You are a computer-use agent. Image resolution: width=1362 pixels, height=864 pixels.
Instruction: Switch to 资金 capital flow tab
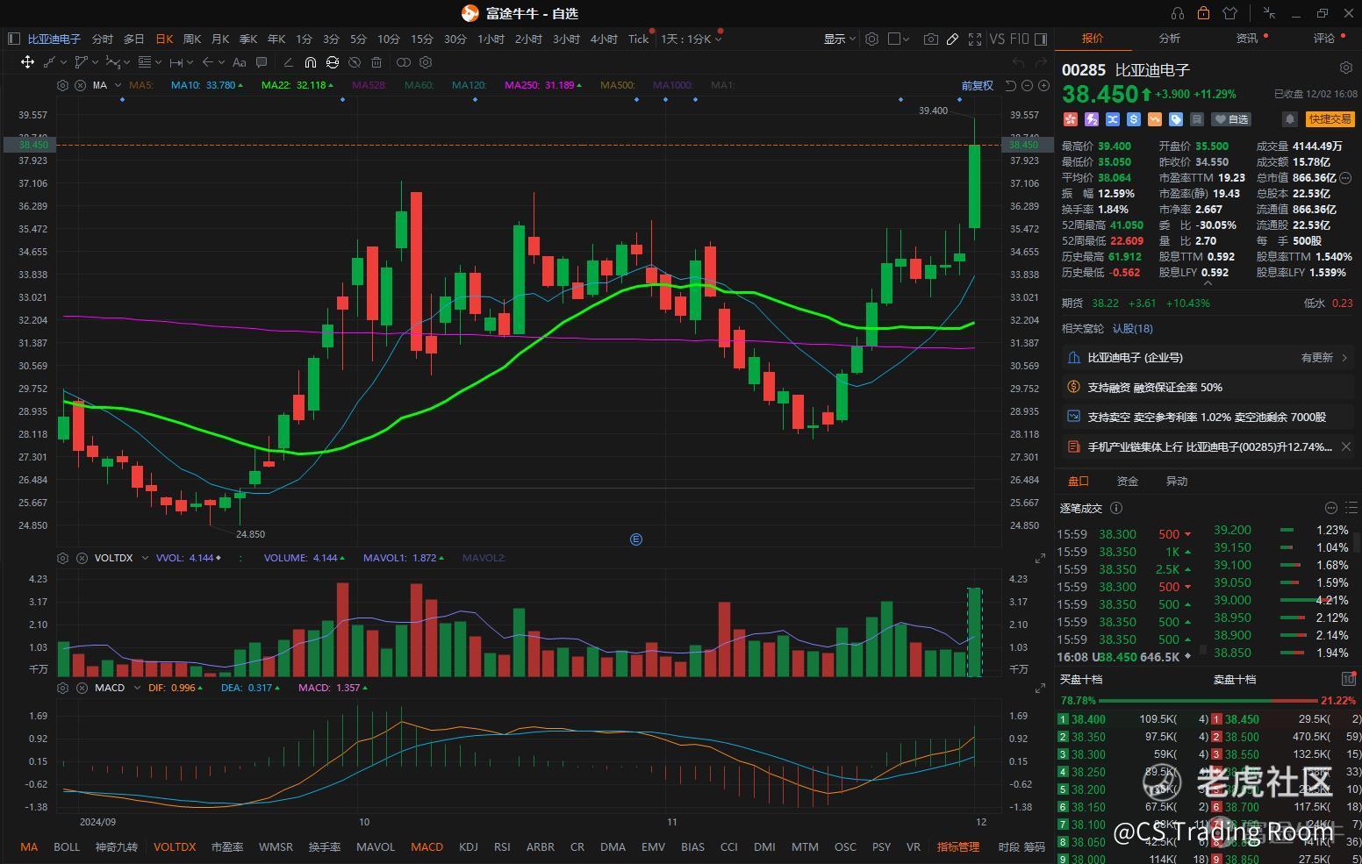point(1127,481)
